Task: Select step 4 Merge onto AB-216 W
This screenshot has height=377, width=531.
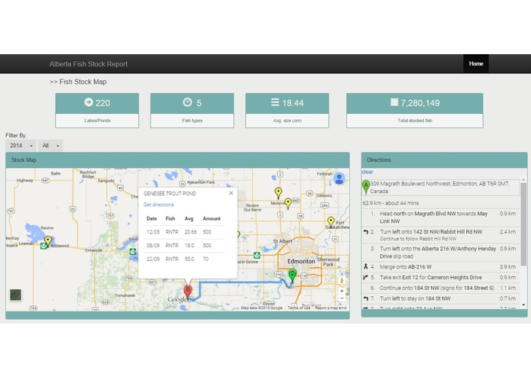Action: pyautogui.click(x=440, y=267)
